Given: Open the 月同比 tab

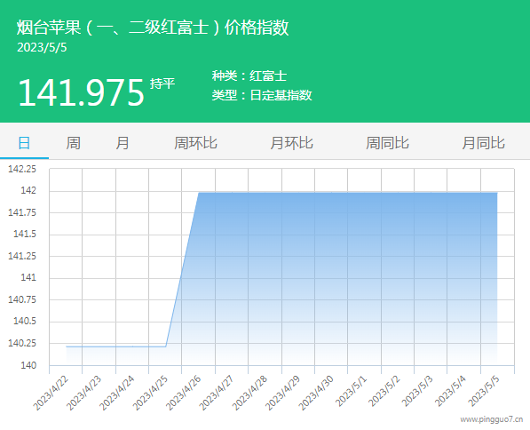Looking at the screenshot, I should coord(483,143).
